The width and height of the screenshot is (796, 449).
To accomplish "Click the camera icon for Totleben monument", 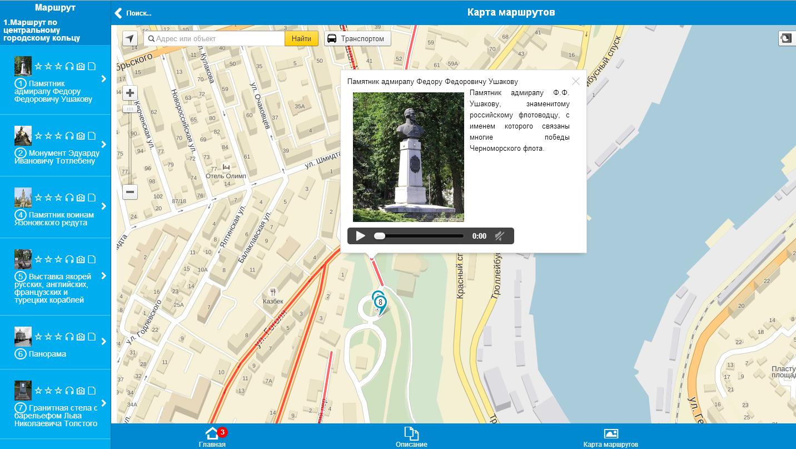I will 81,136.
